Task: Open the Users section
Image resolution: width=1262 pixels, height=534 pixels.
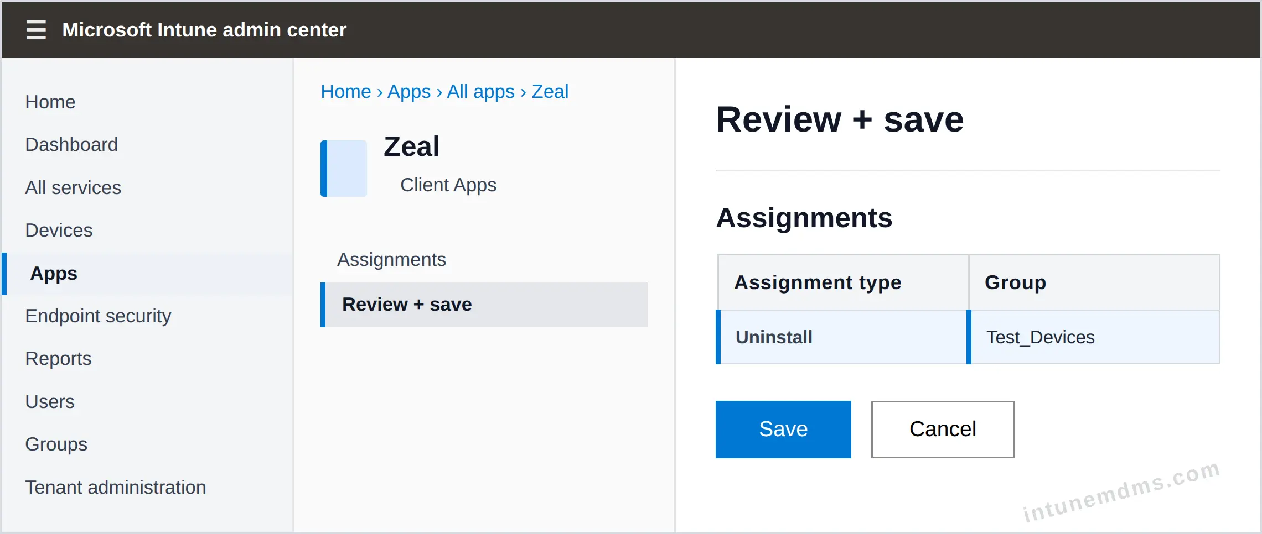Action: pyautogui.click(x=50, y=401)
